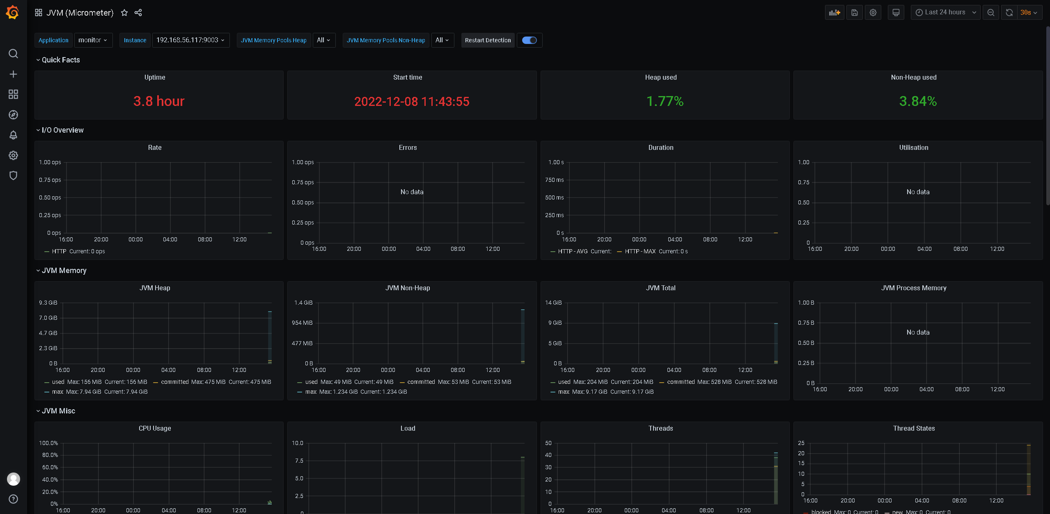This screenshot has height=514, width=1050.
Task: Open the Load panel title menu
Action: coord(408,429)
